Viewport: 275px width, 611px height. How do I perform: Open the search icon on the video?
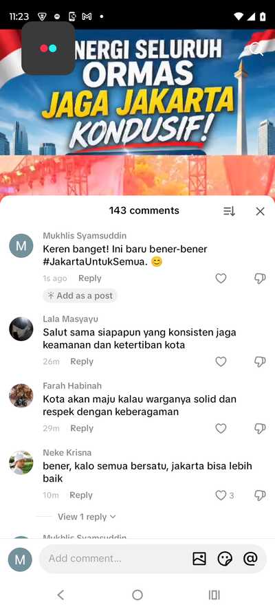(x=256, y=49)
